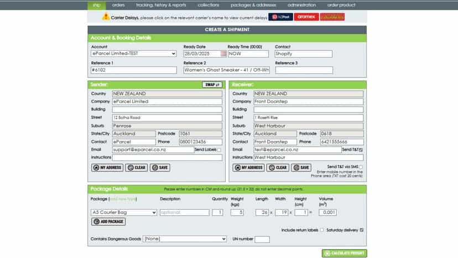Edit the receiver Street field

click(309, 117)
